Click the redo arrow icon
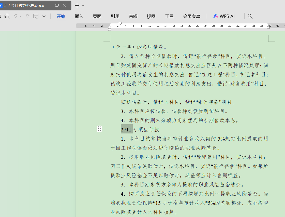Viewport: 285px width, 217px height. pyautogui.click(x=28, y=16)
